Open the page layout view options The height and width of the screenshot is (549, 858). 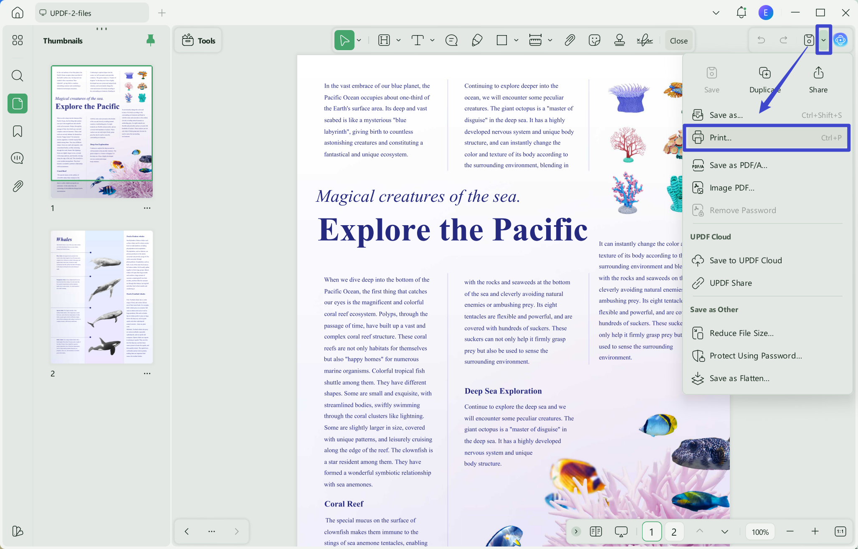tap(596, 531)
